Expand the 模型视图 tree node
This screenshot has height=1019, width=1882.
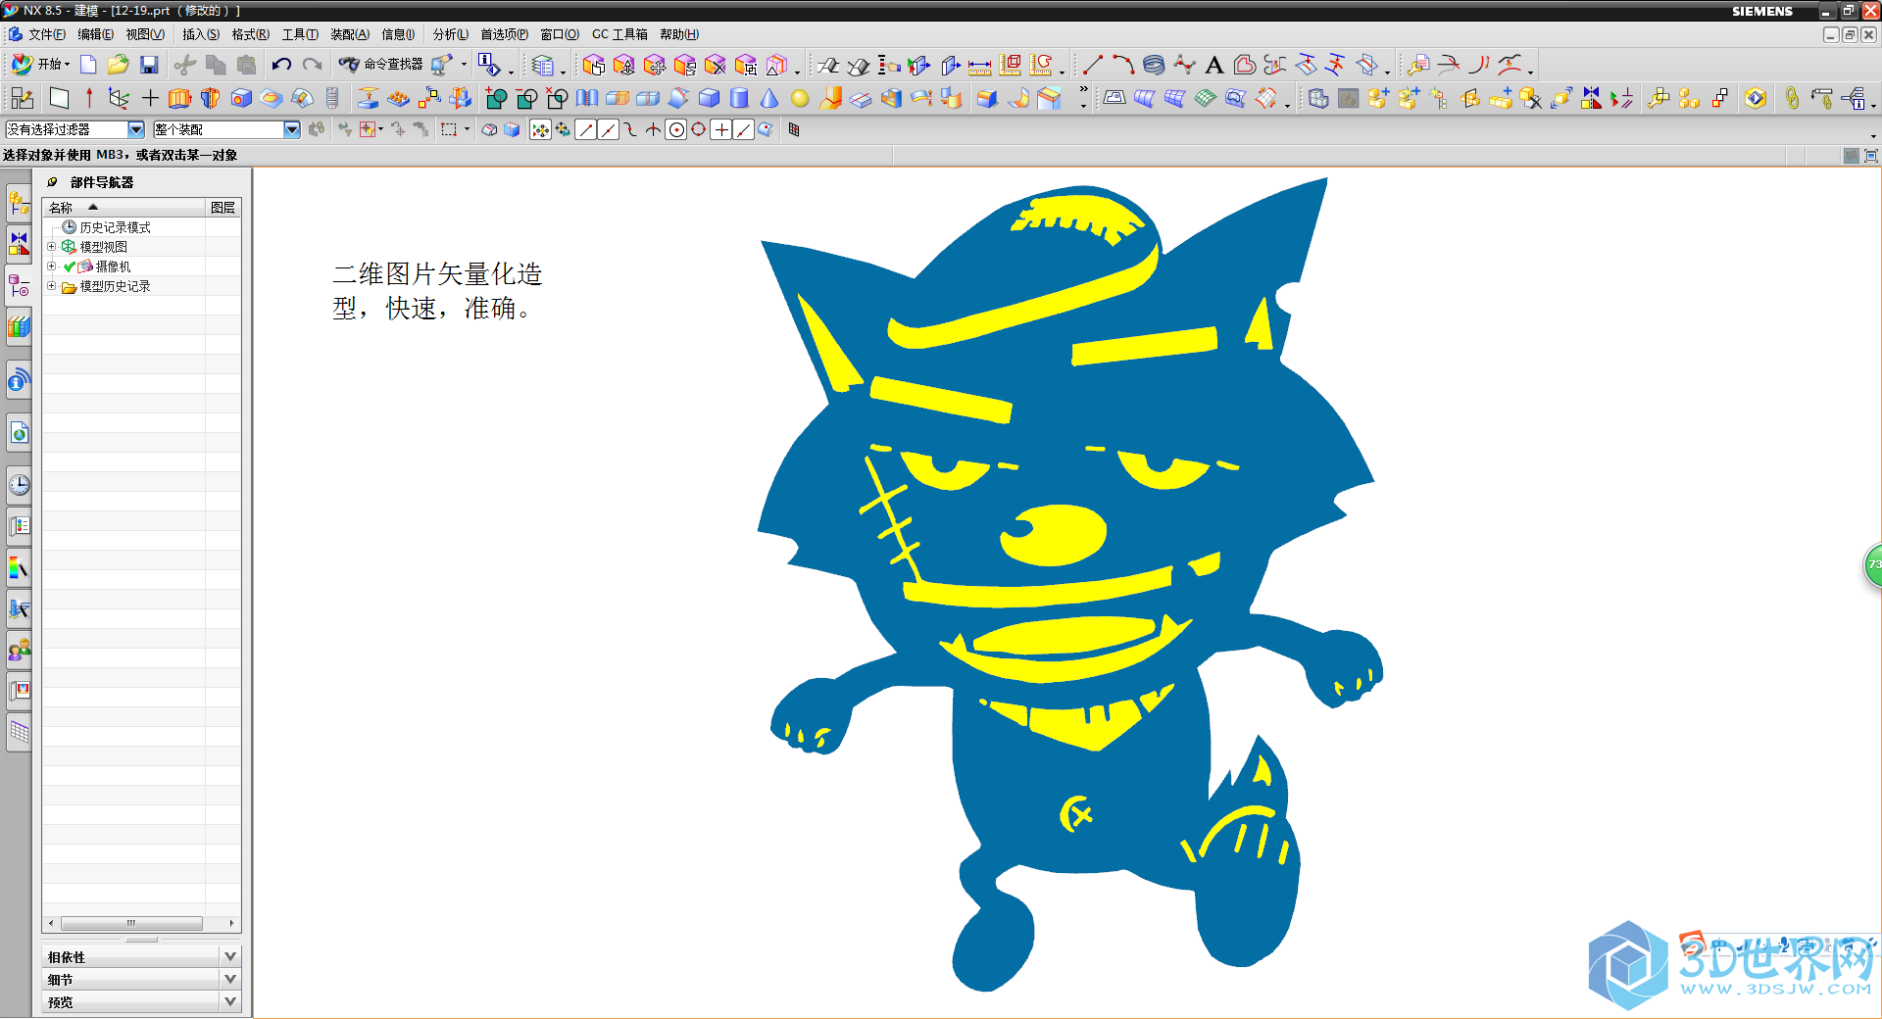tap(52, 247)
